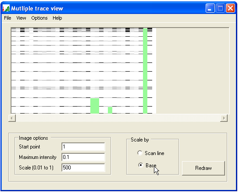Open the File menu

point(7,18)
